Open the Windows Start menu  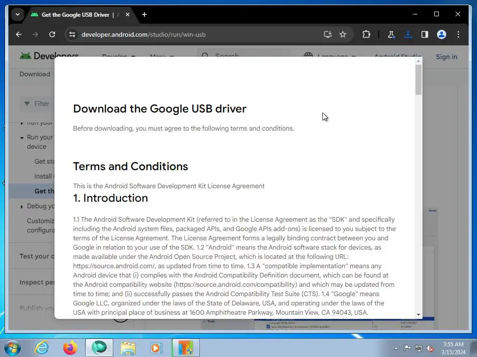(x=12, y=348)
